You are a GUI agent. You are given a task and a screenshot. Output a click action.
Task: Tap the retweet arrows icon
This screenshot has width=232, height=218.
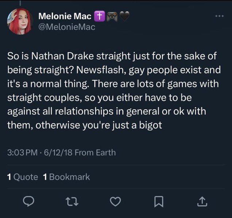[x=72, y=202]
